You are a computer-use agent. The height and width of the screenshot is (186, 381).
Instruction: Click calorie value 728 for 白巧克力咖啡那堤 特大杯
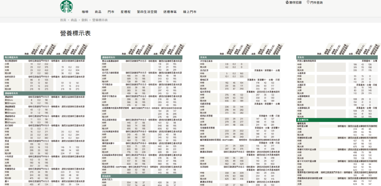tap(129, 82)
